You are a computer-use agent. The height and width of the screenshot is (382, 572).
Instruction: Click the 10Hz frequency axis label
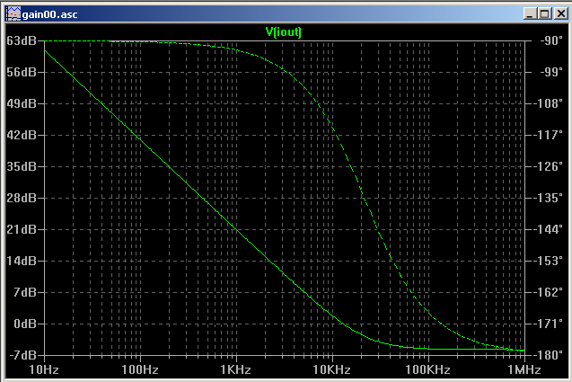tap(44, 370)
